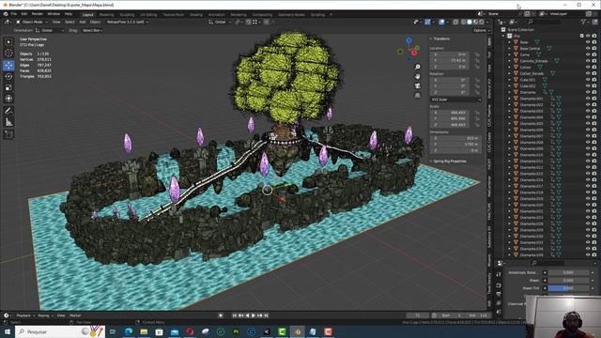Click the Windows Start button

(x=8, y=331)
